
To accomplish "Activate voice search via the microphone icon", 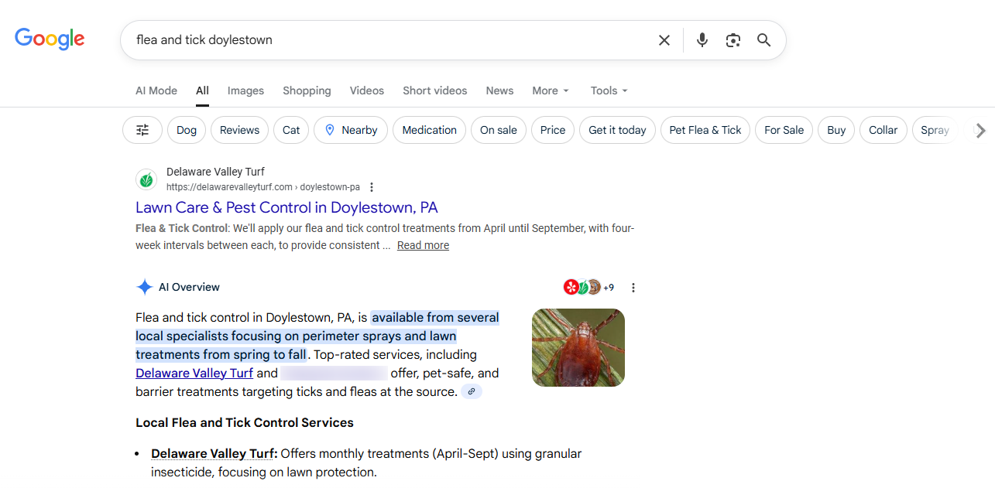I will click(702, 39).
